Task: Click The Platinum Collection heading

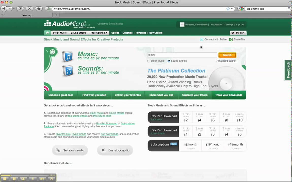Action: [176, 71]
